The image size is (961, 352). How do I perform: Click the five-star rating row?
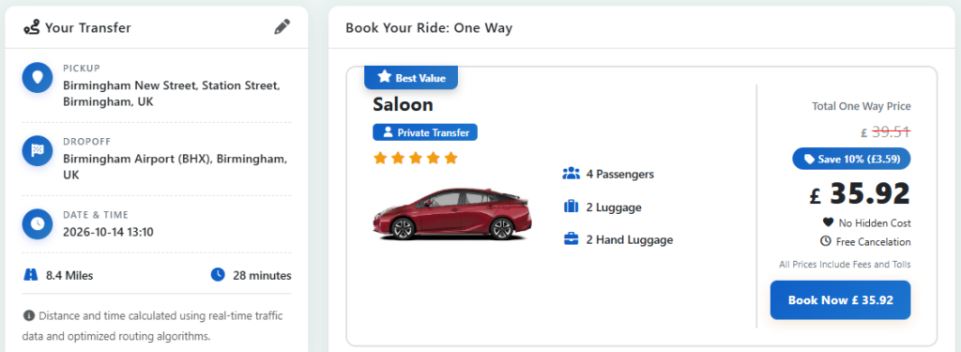click(416, 159)
